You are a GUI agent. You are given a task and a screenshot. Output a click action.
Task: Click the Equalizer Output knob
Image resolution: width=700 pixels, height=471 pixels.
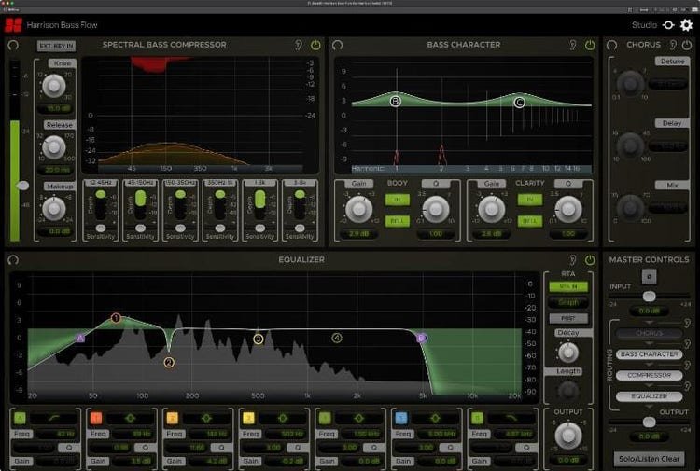[567, 436]
